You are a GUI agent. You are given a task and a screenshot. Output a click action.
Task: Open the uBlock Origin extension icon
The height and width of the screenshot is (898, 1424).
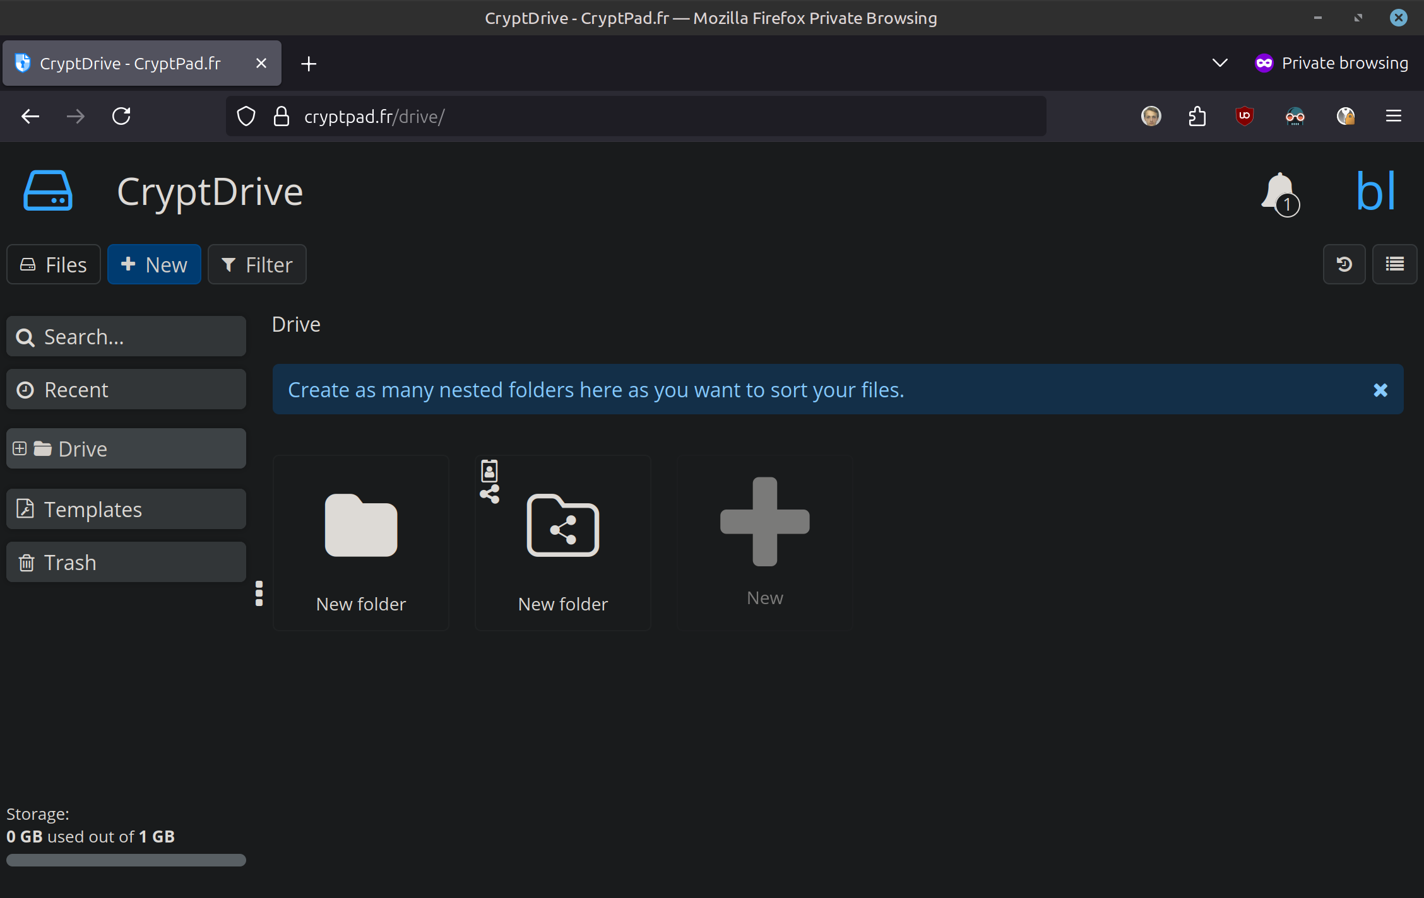1244,117
